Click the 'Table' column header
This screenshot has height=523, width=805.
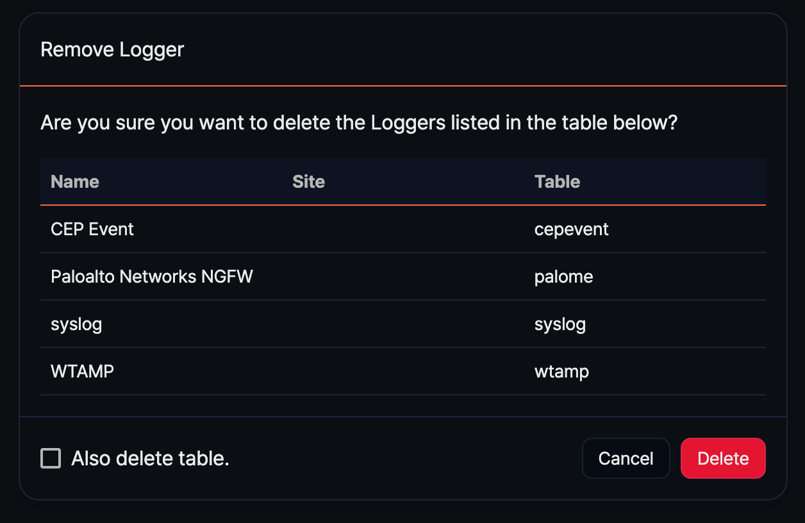tap(557, 182)
